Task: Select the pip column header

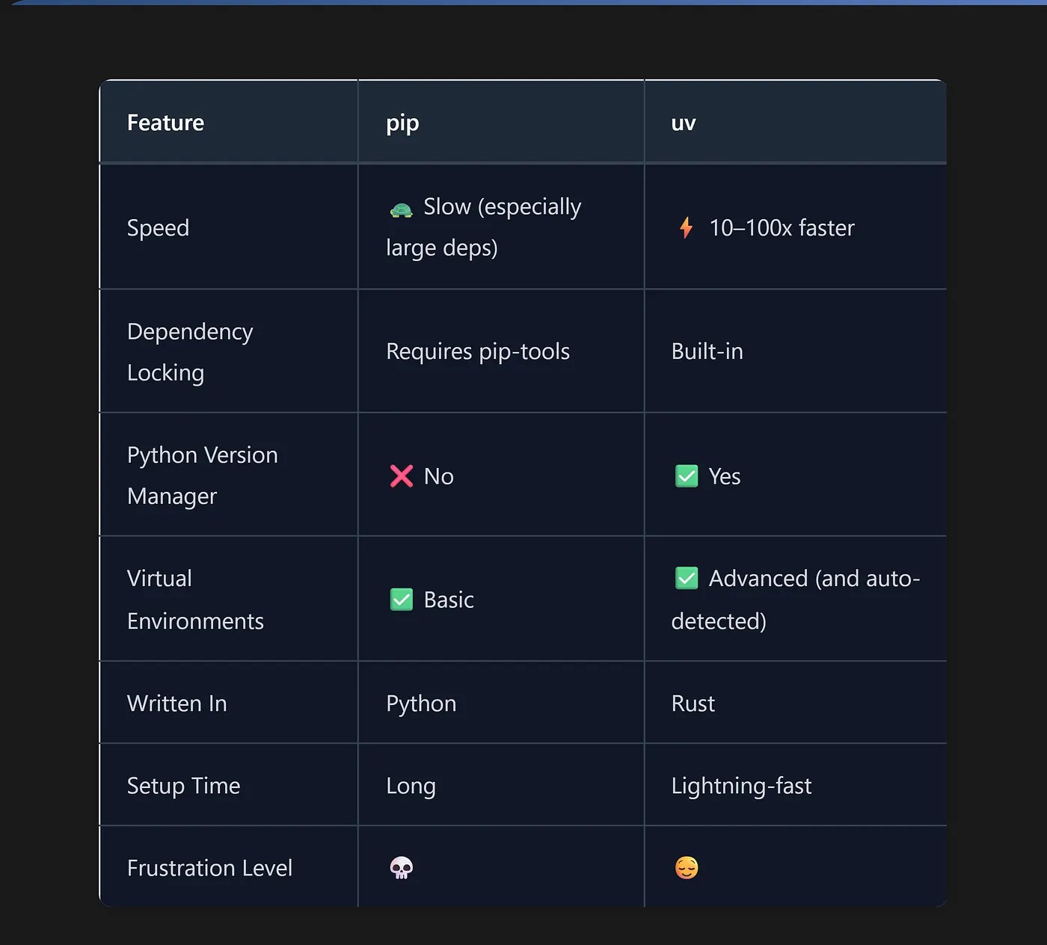Action: pos(402,123)
